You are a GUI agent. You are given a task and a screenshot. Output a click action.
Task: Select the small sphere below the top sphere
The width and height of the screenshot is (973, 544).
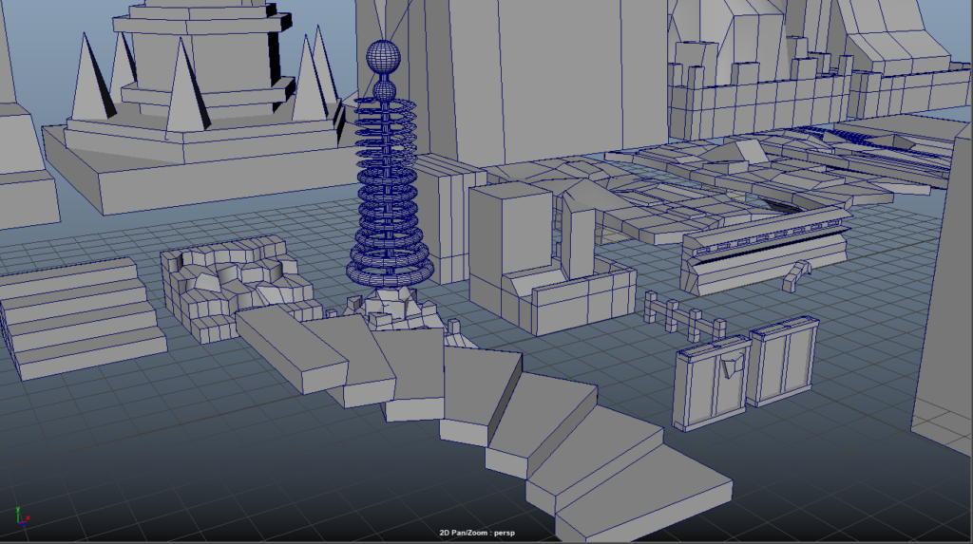tap(384, 91)
